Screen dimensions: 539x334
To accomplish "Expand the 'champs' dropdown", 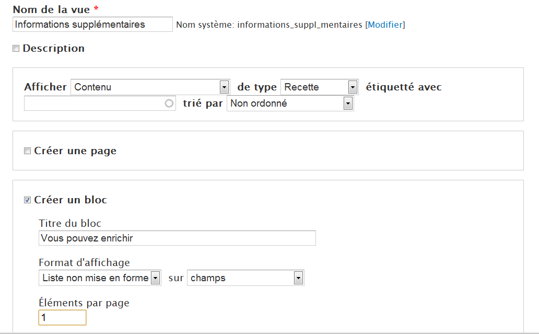I will [245, 278].
